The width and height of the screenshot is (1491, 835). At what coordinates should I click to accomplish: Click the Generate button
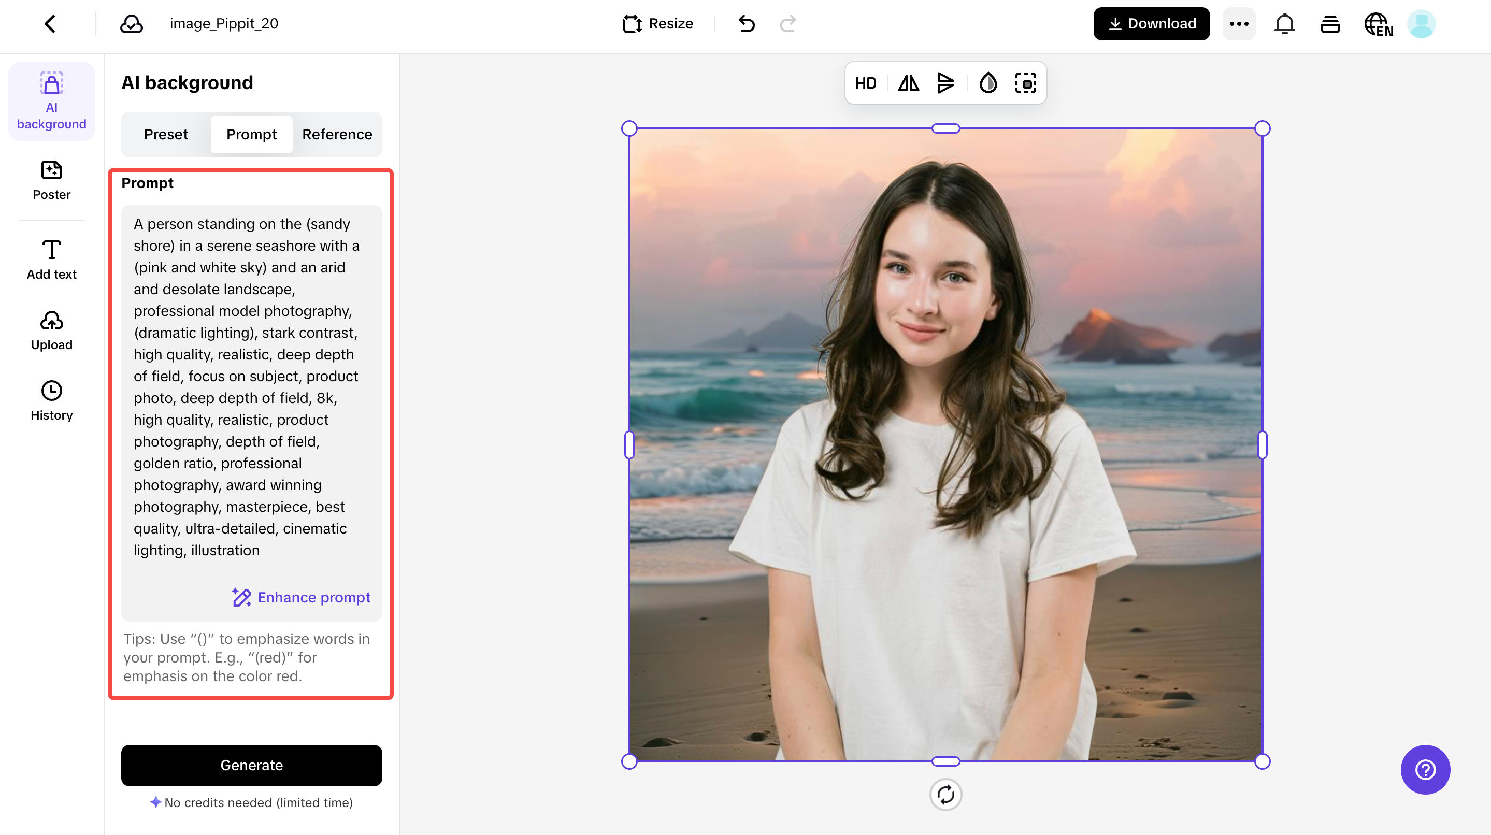point(251,765)
